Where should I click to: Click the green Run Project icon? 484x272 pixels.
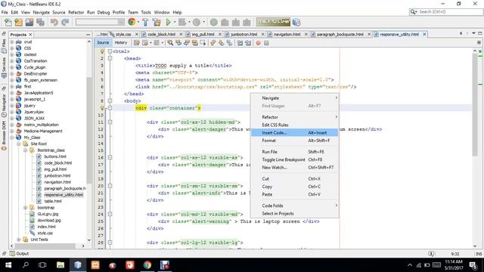point(168,22)
